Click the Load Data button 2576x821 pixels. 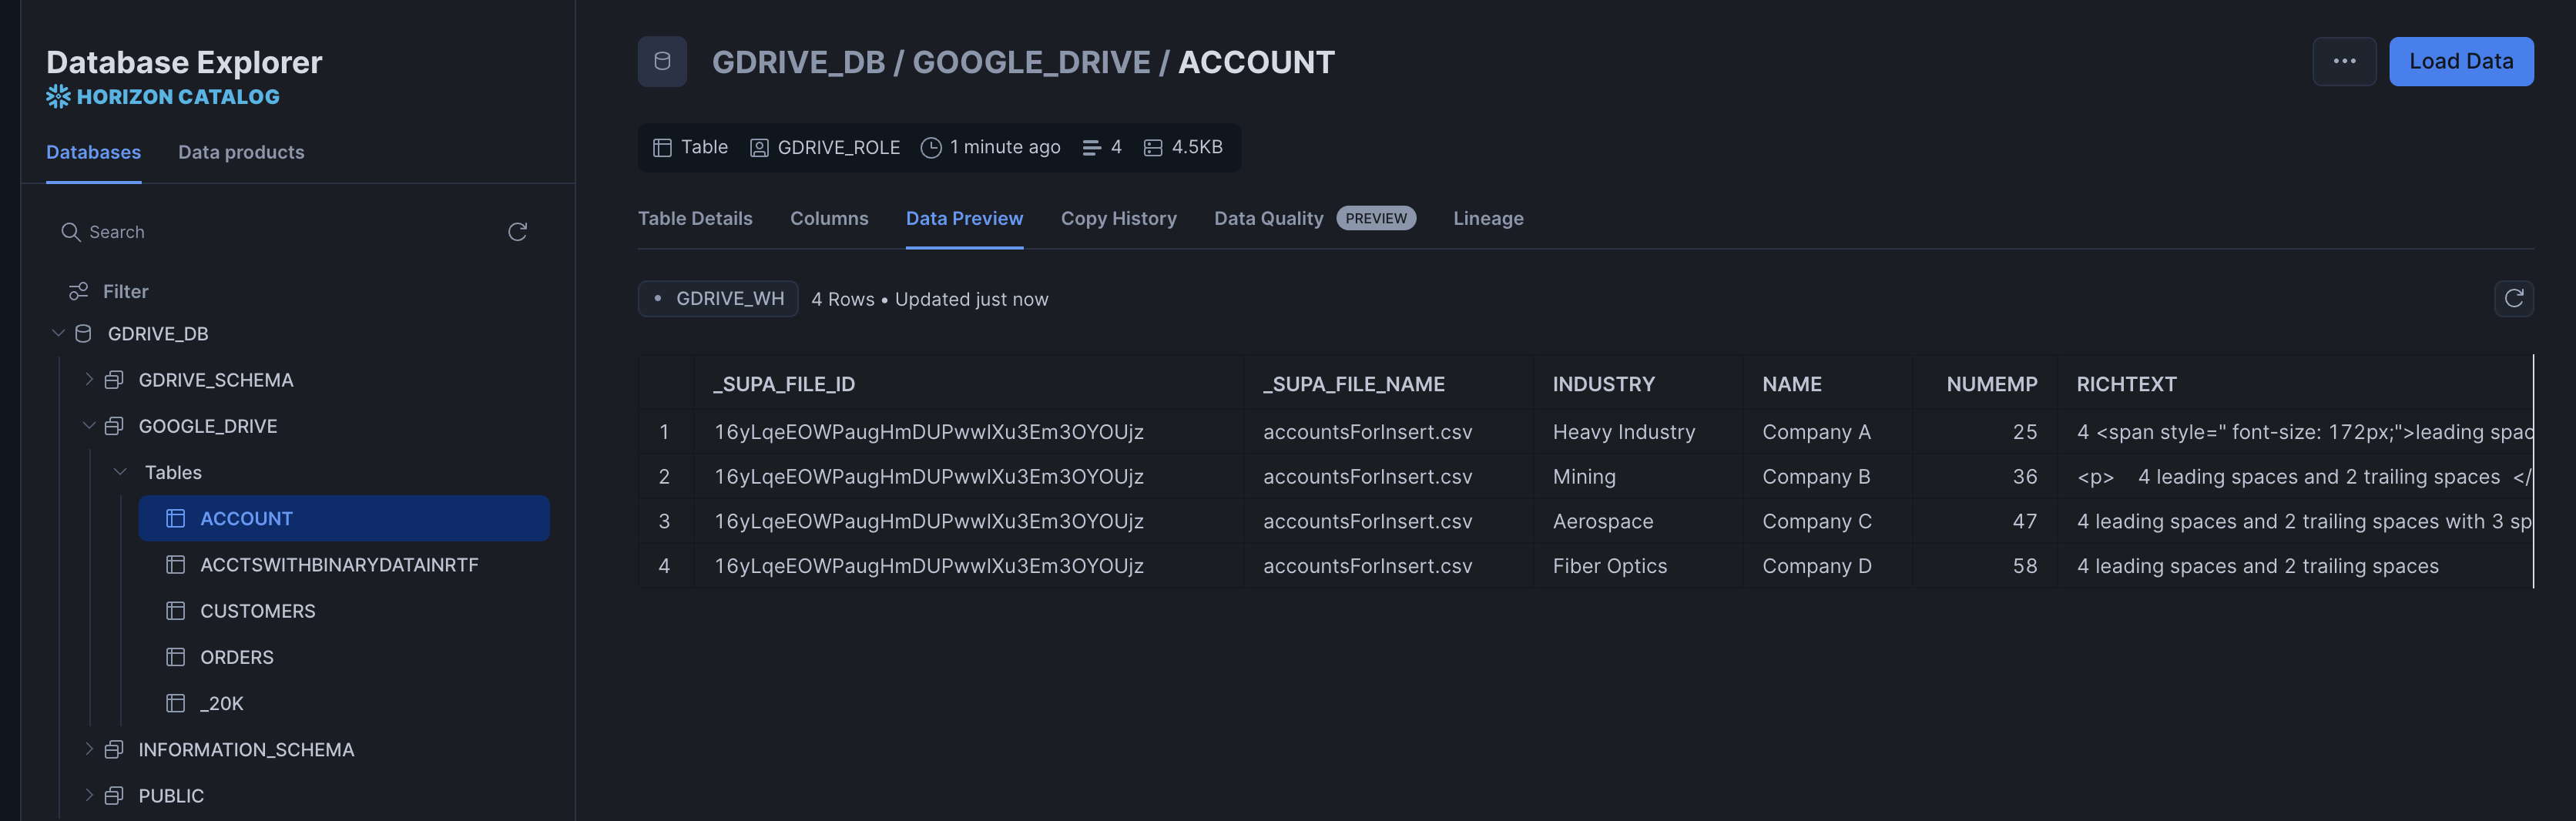(2460, 62)
